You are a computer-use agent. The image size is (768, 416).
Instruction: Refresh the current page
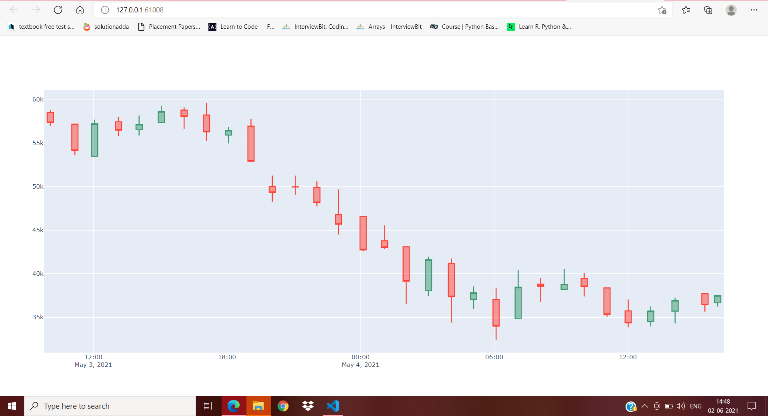[58, 10]
